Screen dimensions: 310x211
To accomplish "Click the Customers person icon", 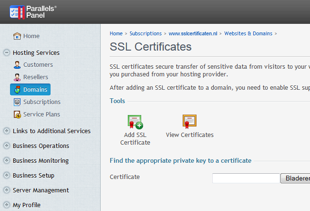I will pyautogui.click(x=17, y=65).
